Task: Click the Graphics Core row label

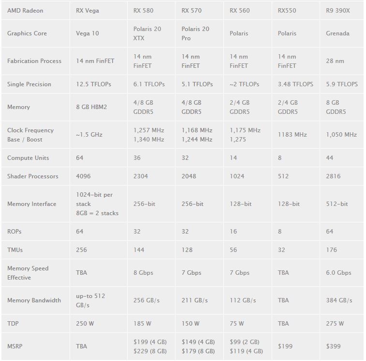Action: [x=27, y=33]
